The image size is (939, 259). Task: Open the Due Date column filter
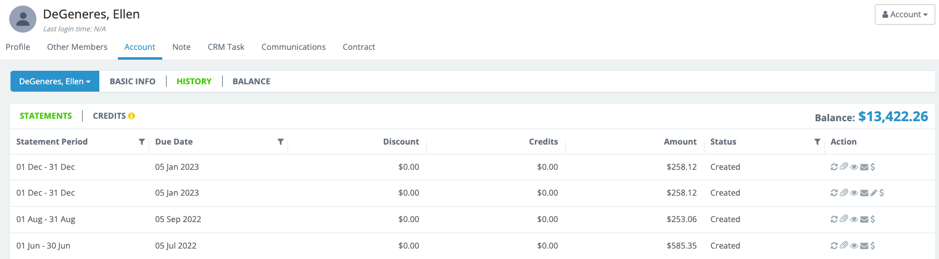pyautogui.click(x=281, y=142)
